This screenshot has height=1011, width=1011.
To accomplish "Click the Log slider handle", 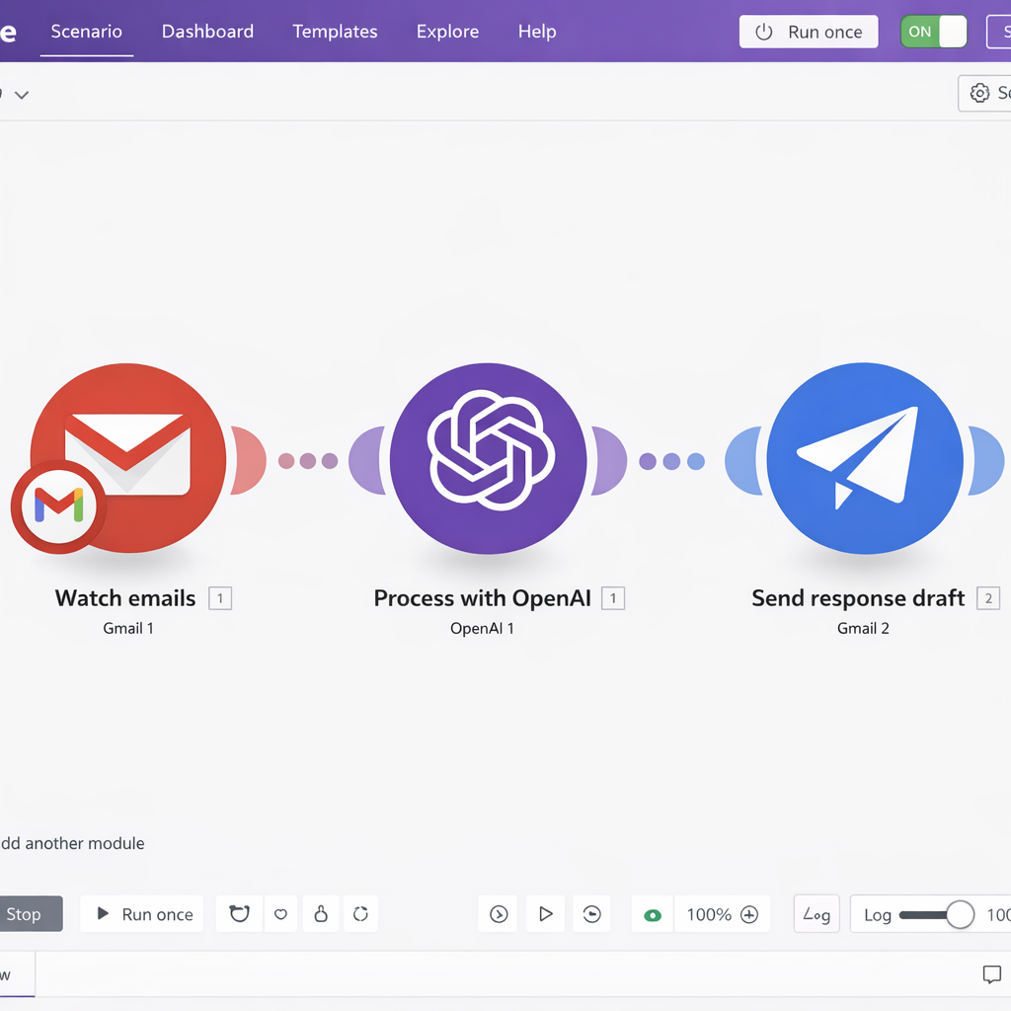I will coord(960,914).
